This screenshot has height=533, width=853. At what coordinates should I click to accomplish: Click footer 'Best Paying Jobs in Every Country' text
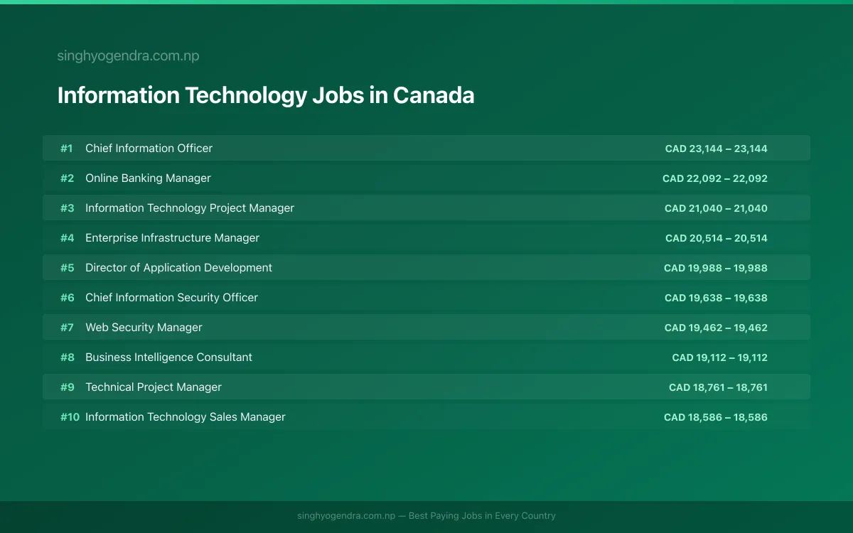pyautogui.click(x=482, y=516)
